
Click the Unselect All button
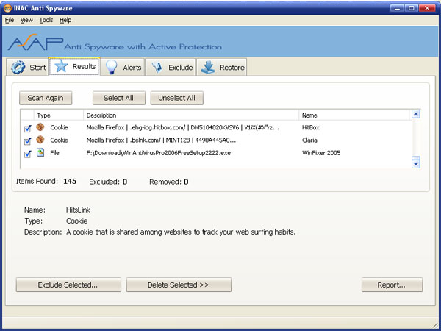177,98
